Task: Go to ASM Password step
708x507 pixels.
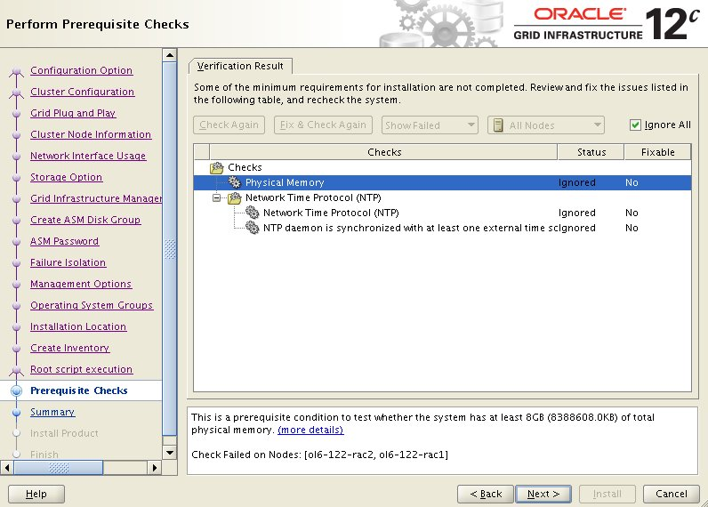Action: [65, 241]
